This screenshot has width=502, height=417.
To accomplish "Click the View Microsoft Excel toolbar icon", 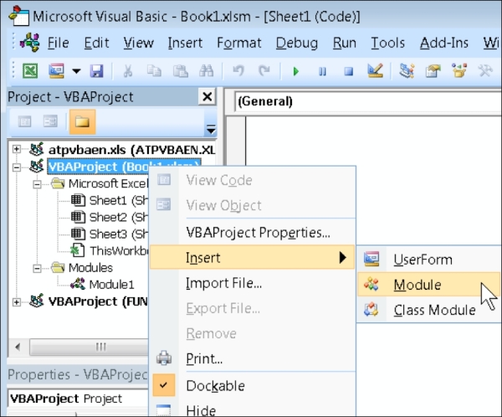I will (x=30, y=71).
